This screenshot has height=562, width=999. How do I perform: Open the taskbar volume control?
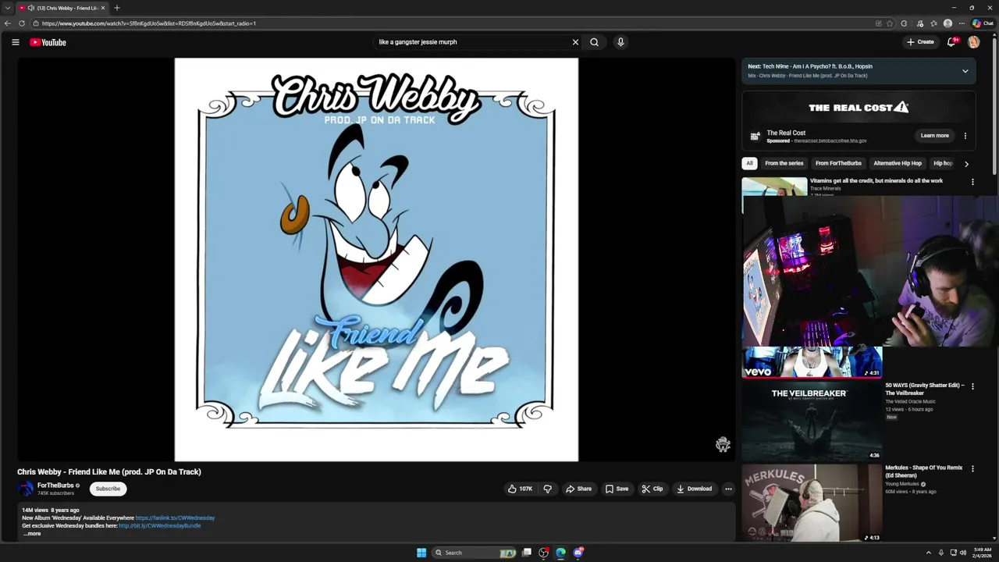point(963,553)
